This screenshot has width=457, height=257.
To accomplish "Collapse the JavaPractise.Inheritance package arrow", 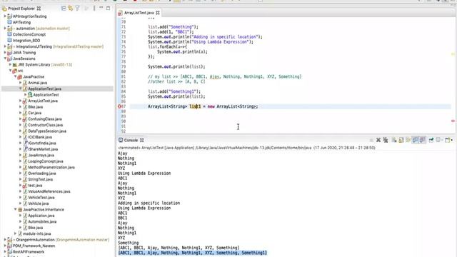I will 15,209.
